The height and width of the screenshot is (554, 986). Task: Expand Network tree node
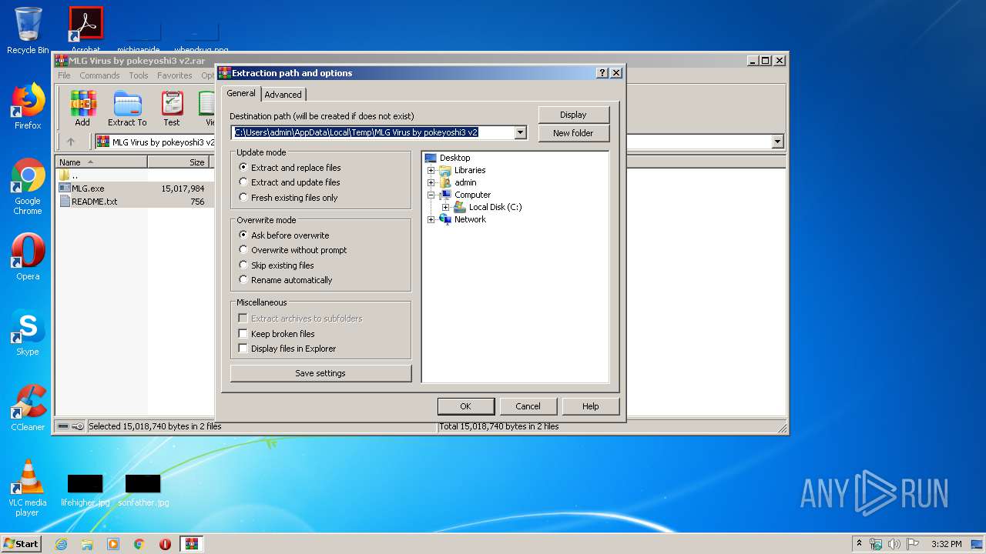(x=431, y=219)
